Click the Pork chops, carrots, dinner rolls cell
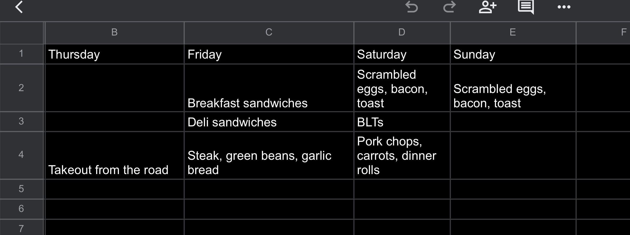Image resolution: width=630 pixels, height=235 pixels. [x=402, y=156]
